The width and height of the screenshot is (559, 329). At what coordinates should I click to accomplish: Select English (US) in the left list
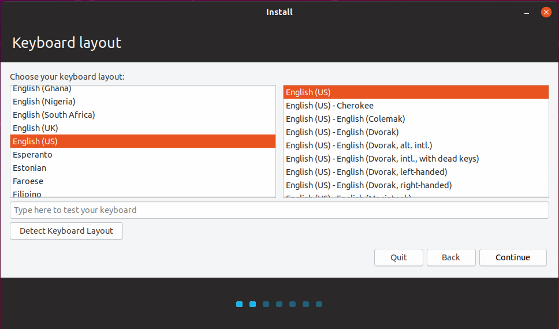pyautogui.click(x=35, y=141)
